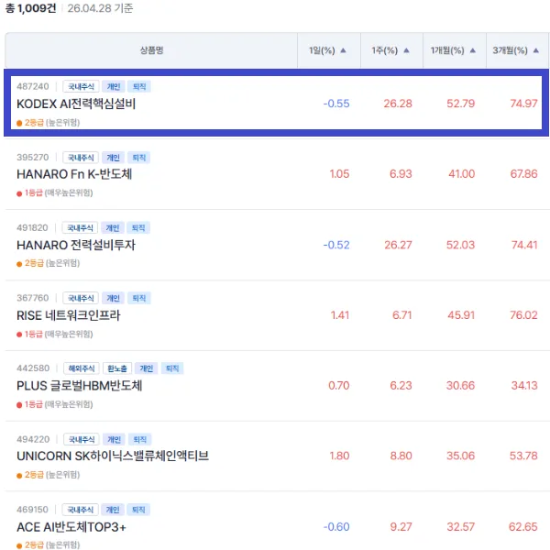The height and width of the screenshot is (550, 550).
Task: Click the 1주 value 9.27
Action: coord(401,526)
